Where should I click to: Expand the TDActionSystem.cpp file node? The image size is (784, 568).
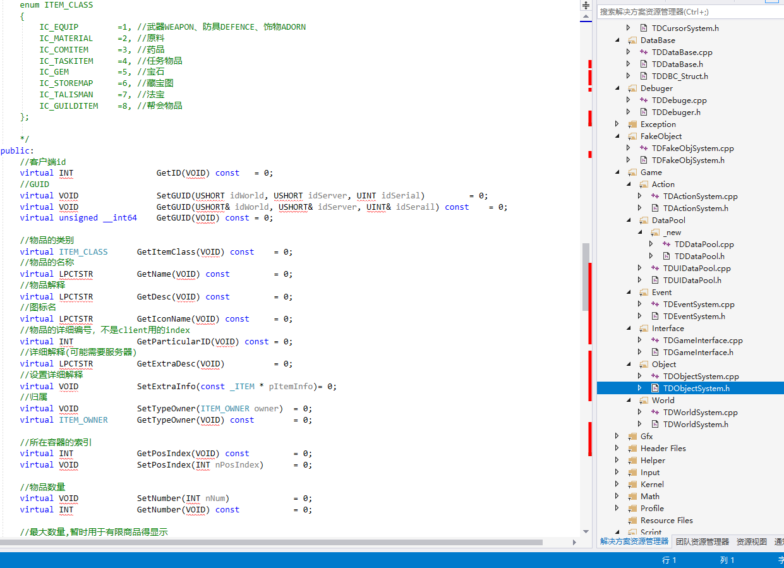(x=640, y=196)
